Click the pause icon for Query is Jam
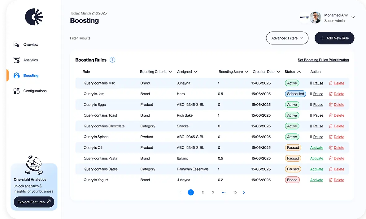Image resolution: width=366 pixels, height=219 pixels. click(x=311, y=94)
